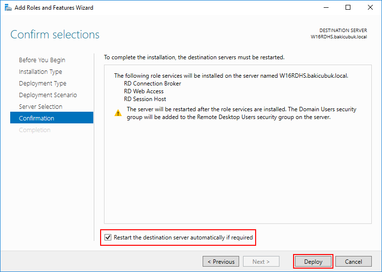Select the highlighted Confirmation step
This screenshot has width=382, height=272.
36,118
